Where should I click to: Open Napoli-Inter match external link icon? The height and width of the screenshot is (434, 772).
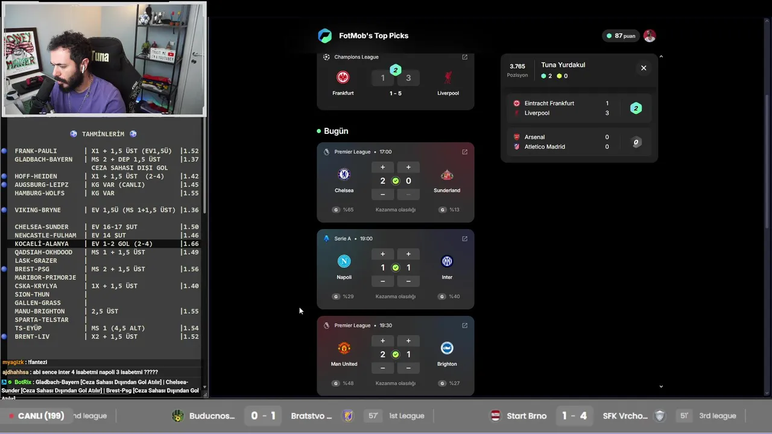pos(464,239)
